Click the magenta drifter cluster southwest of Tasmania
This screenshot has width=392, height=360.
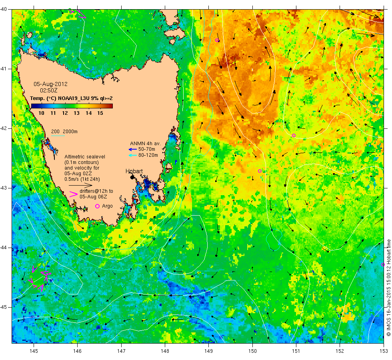[x=40, y=278]
